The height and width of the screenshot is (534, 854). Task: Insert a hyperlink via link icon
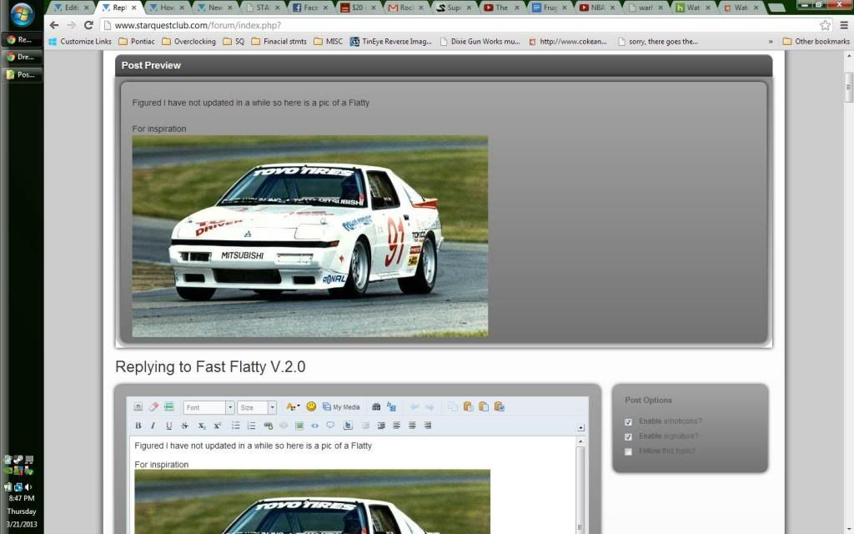point(268,426)
